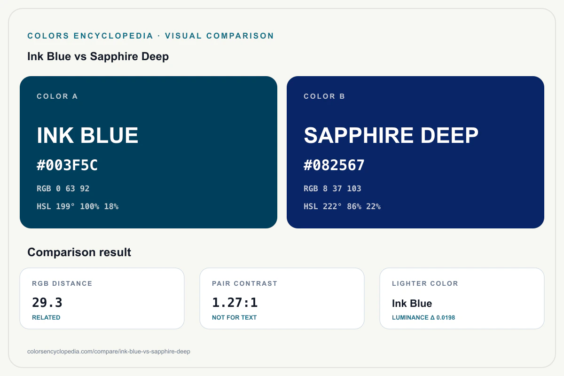Click the title Ink Blue vs Sapphire Deep
This screenshot has height=376, width=564.
(x=98, y=56)
